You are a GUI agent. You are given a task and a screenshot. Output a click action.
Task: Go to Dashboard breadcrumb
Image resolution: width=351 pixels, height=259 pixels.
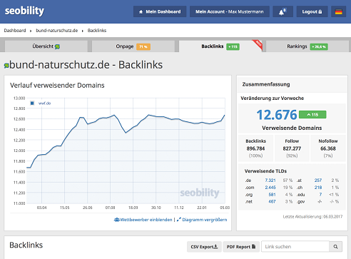pos(15,31)
